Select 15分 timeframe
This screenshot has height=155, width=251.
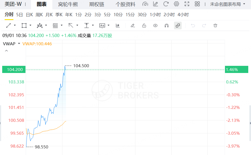click(x=130, y=15)
